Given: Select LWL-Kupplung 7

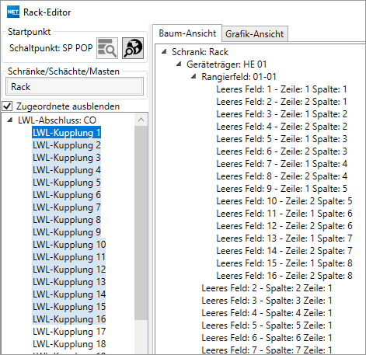Looking at the screenshot, I should 67,207.
